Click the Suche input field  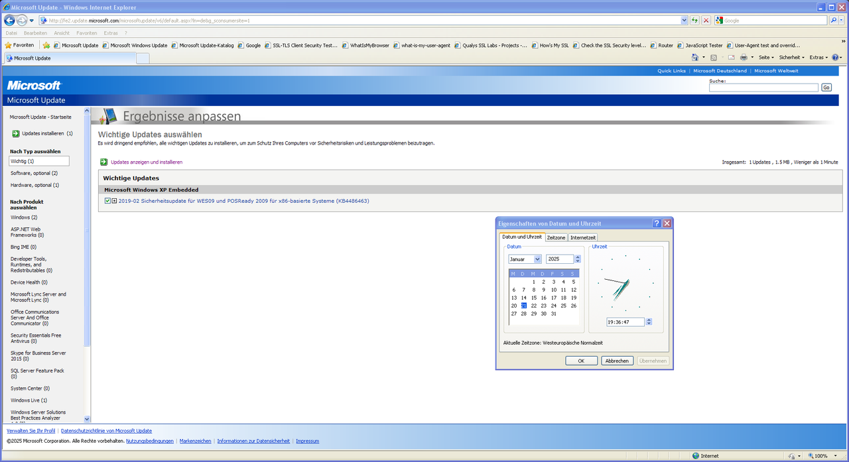[763, 87]
